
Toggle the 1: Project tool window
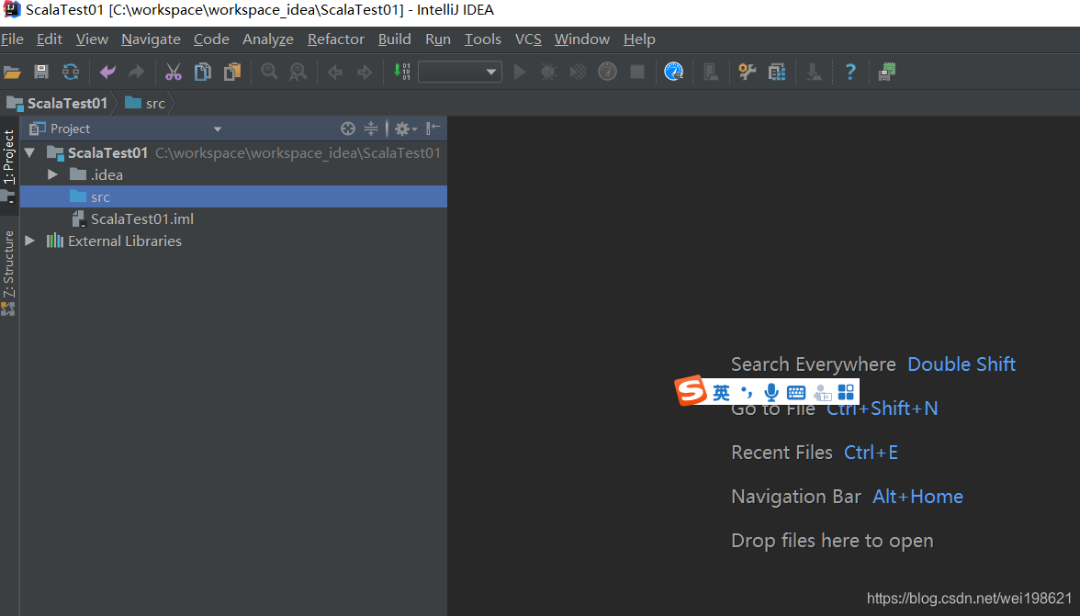[9, 165]
